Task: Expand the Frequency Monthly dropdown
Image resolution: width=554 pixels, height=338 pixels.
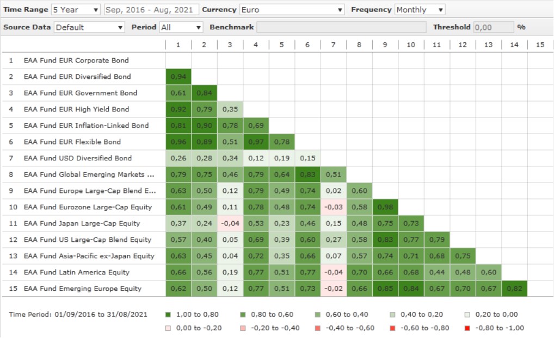Action: [x=420, y=10]
